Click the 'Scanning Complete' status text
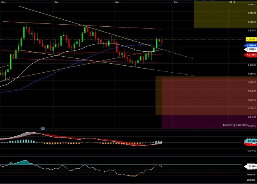The width and height of the screenshot is (257, 184). pos(235,125)
